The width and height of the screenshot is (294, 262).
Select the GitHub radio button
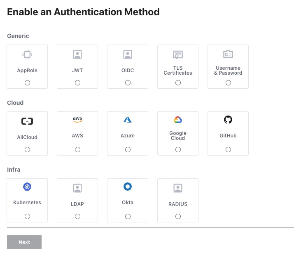[x=229, y=149]
